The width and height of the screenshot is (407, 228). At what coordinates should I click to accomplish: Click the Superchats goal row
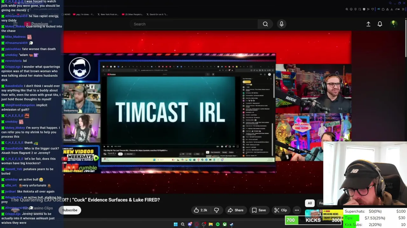375,211
